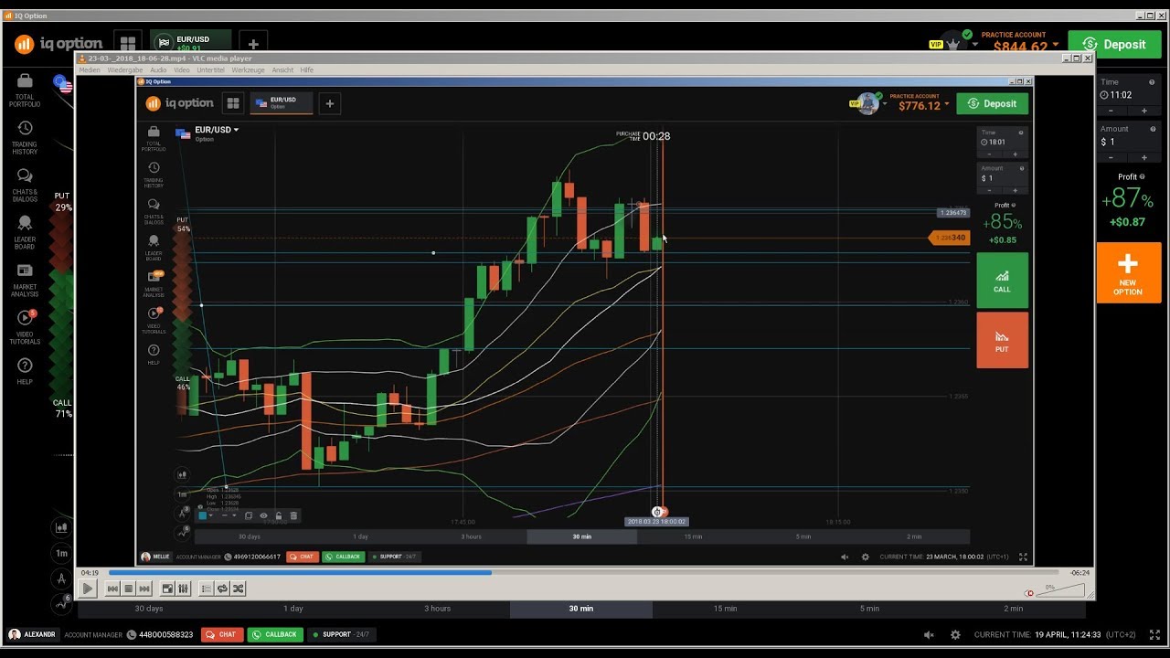Select outer 3 hours timeframe
This screenshot has height=658, width=1170.
437,608
